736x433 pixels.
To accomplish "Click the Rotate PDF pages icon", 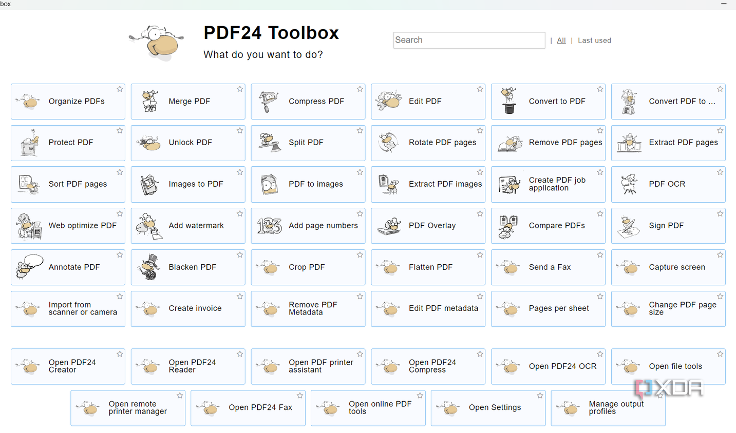I will coord(389,143).
